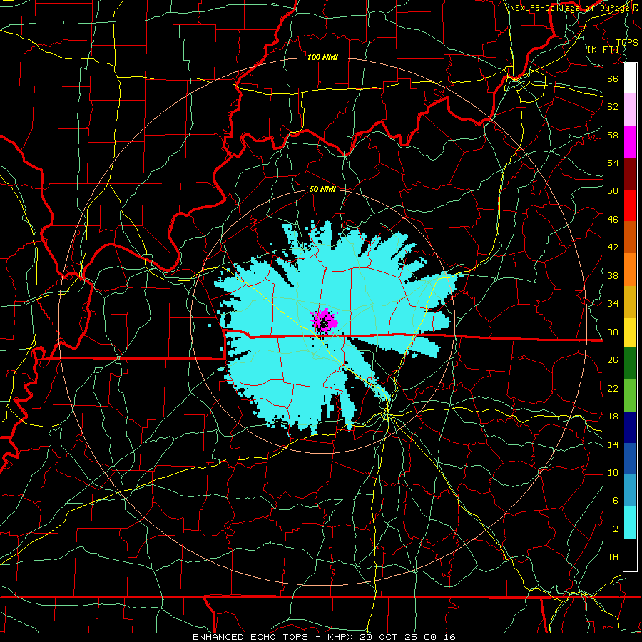Click the dark orange legend swatch
The width and height of the screenshot is (642, 642).
pyautogui.click(x=630, y=237)
